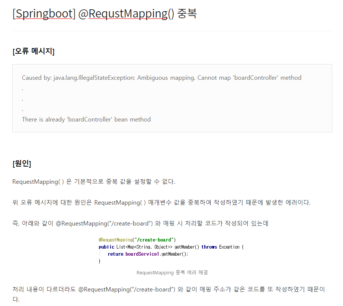Click the title '[Springboot] @RequstMapping() 중복'
Image resolution: width=343 pixels, height=306 pixels.
coord(105,13)
